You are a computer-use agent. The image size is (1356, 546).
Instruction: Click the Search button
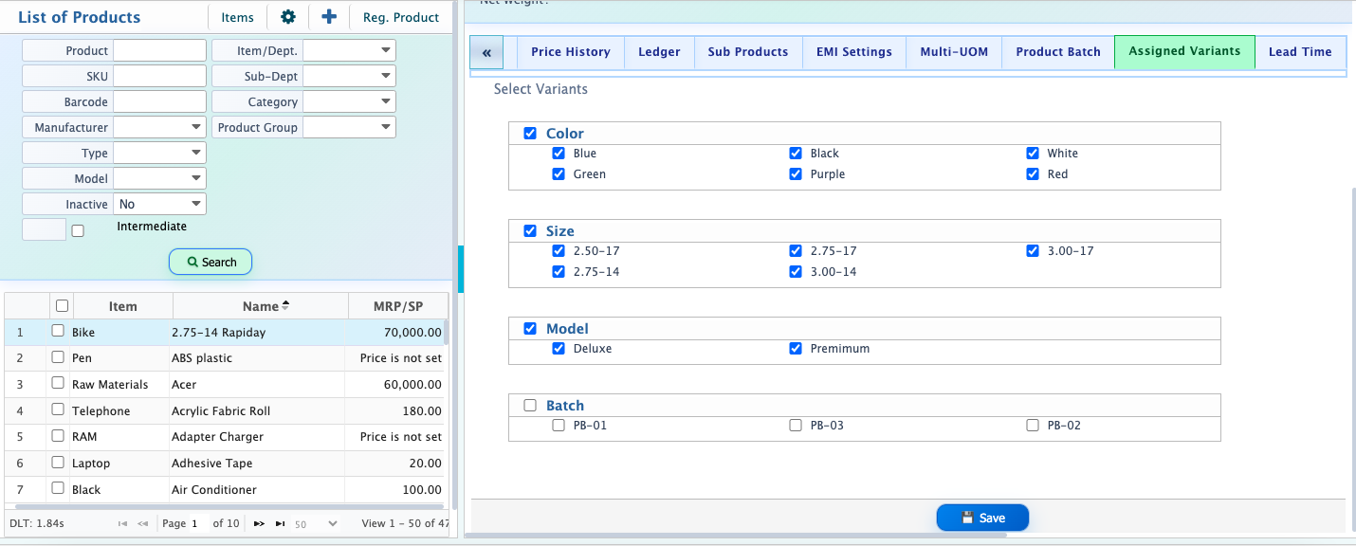coord(211,262)
